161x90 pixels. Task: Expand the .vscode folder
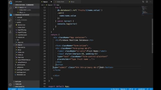tap(26, 17)
